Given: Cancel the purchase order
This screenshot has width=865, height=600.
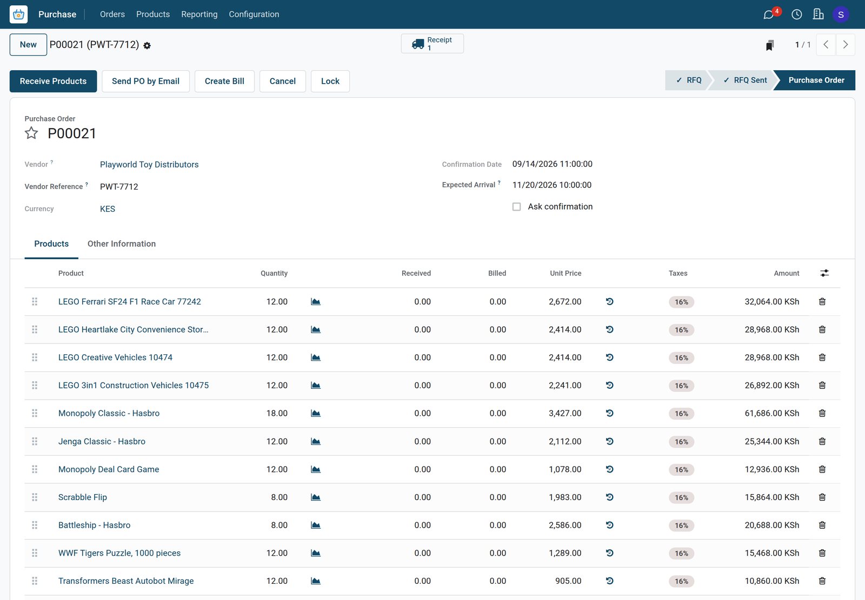Looking at the screenshot, I should pos(283,82).
